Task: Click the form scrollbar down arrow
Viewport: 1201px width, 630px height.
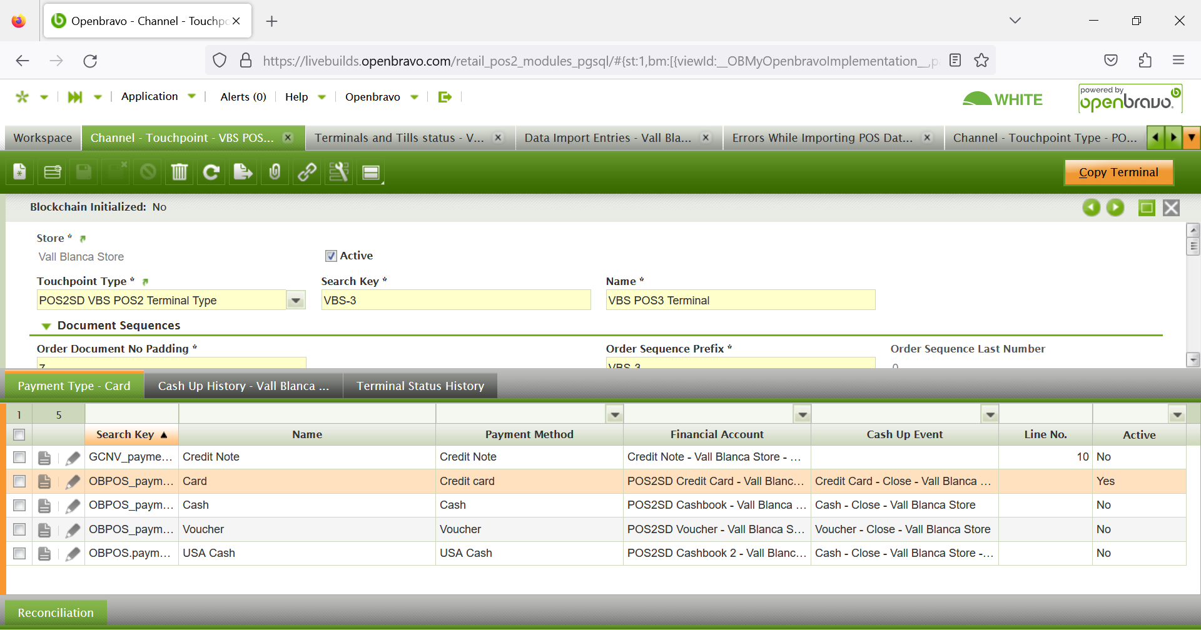Action: point(1193,359)
